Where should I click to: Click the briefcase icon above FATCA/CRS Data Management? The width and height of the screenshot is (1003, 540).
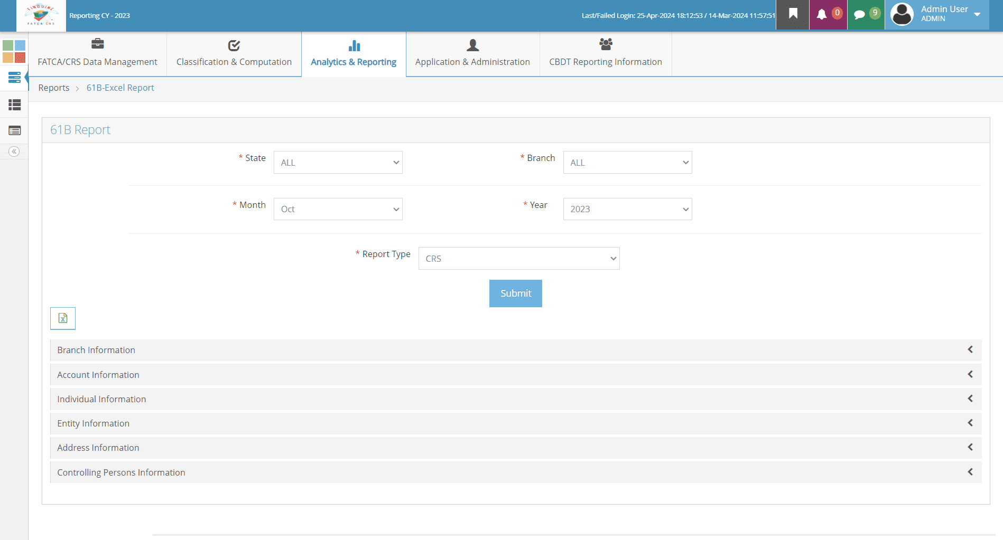click(97, 44)
